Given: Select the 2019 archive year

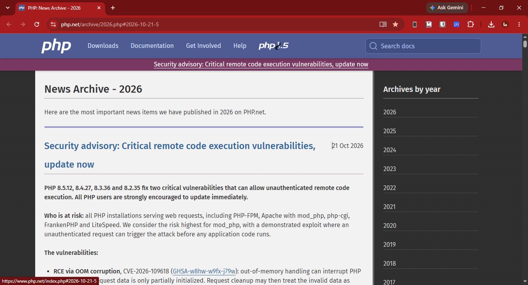Looking at the screenshot, I should coord(390,244).
